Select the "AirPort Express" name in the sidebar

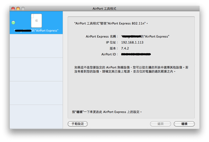[36, 31]
